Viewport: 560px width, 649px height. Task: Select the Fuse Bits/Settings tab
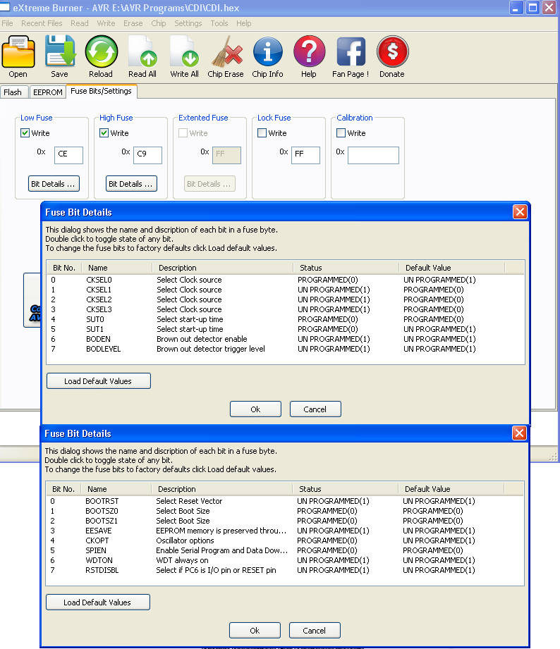tap(101, 91)
